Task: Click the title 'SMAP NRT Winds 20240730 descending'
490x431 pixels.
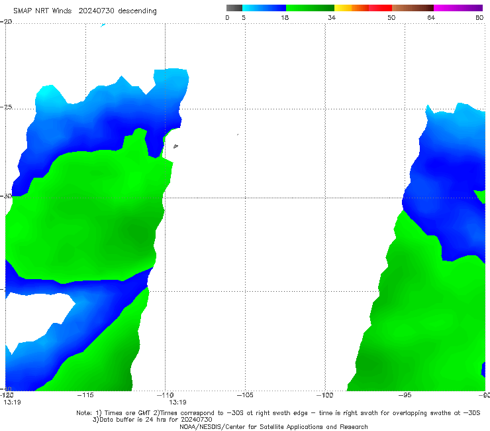Action: [x=85, y=11]
